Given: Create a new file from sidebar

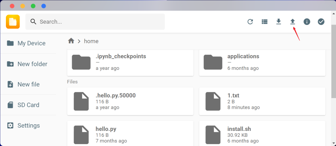Looking at the screenshot, I should point(28,84).
